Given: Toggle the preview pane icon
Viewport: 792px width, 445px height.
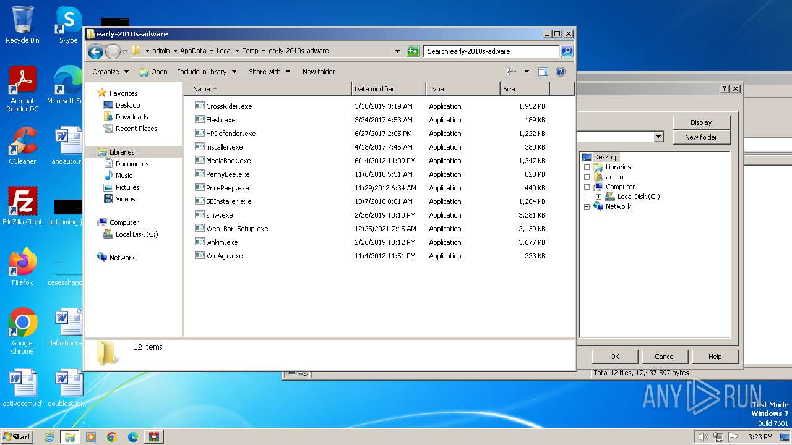Looking at the screenshot, I should [543, 72].
